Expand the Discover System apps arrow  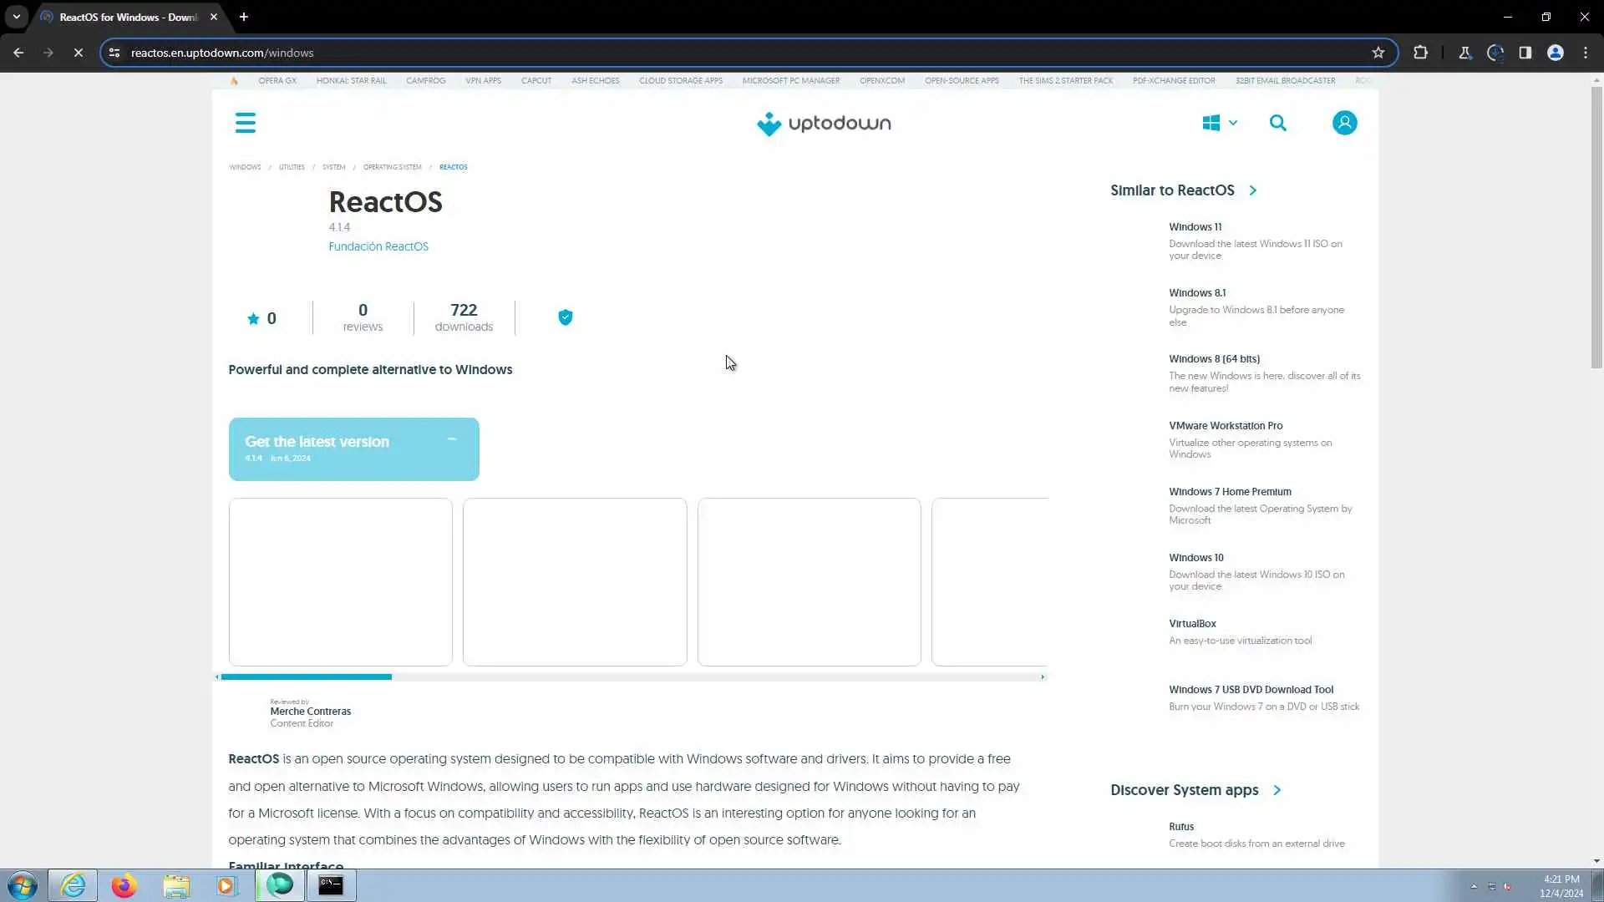click(1277, 790)
